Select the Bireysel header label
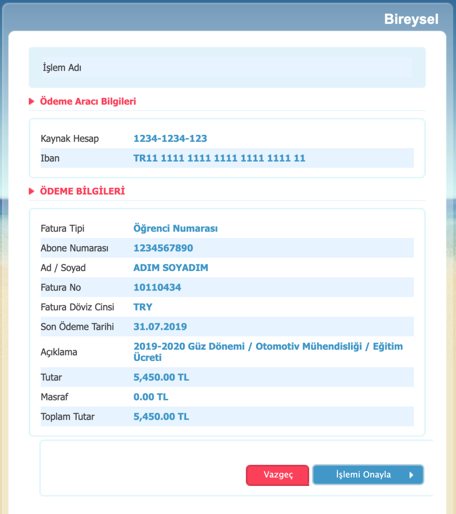Image resolution: width=456 pixels, height=514 pixels. [x=411, y=20]
